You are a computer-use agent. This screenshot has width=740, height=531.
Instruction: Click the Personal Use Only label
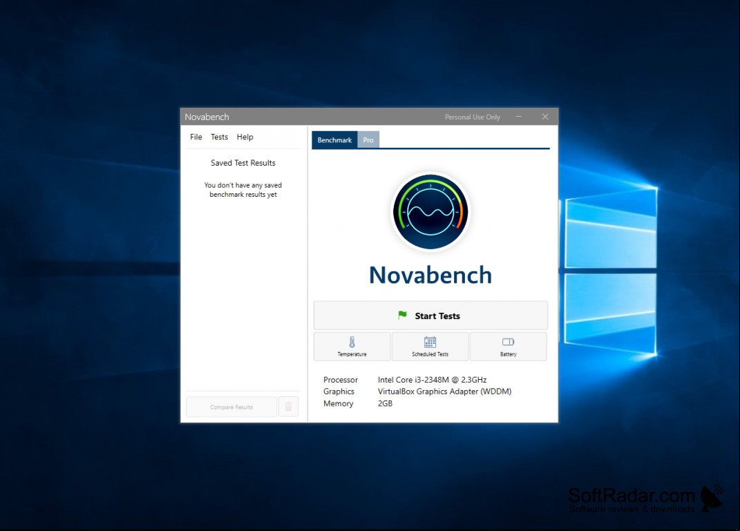tap(473, 117)
